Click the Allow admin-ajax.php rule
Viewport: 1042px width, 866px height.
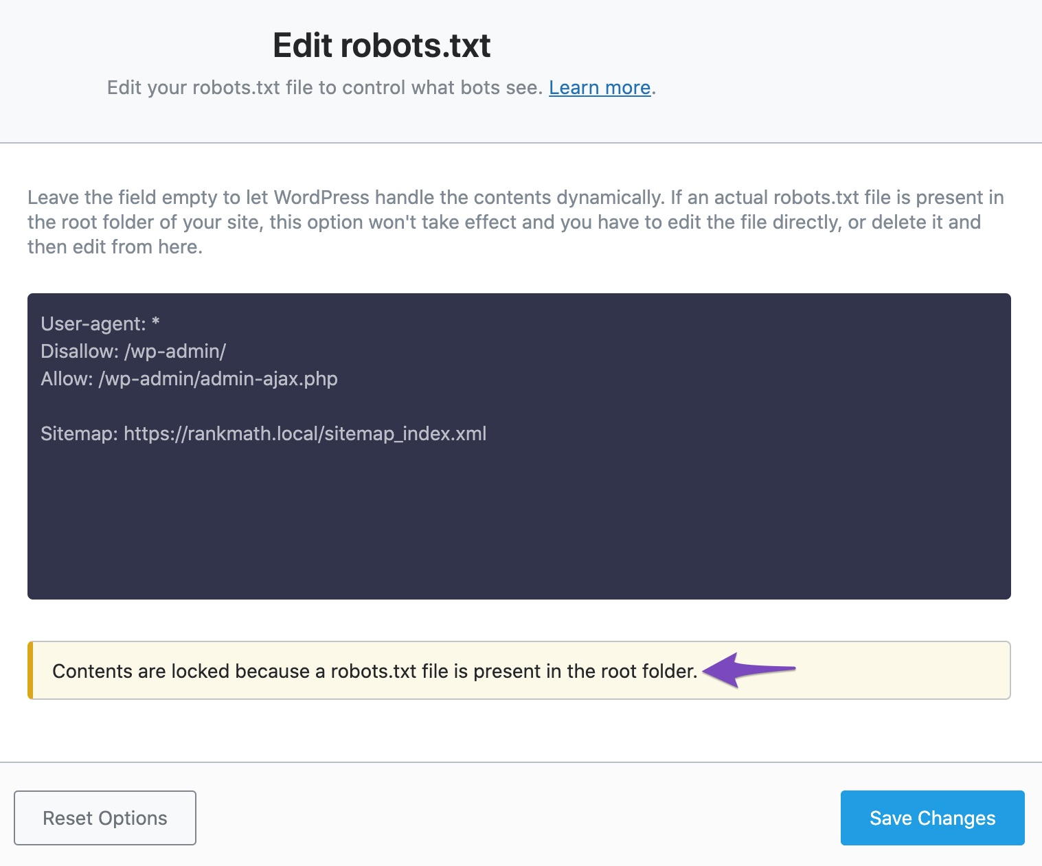tap(190, 378)
